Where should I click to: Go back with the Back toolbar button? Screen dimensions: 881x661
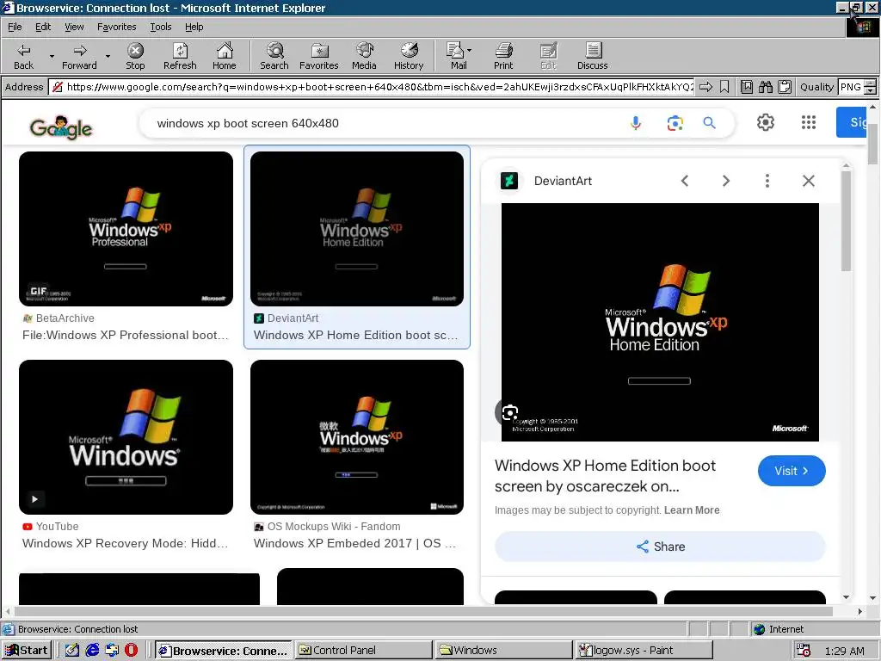[x=23, y=56]
